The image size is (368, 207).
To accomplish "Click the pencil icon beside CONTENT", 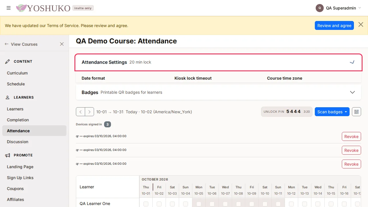I will (x=8, y=62).
